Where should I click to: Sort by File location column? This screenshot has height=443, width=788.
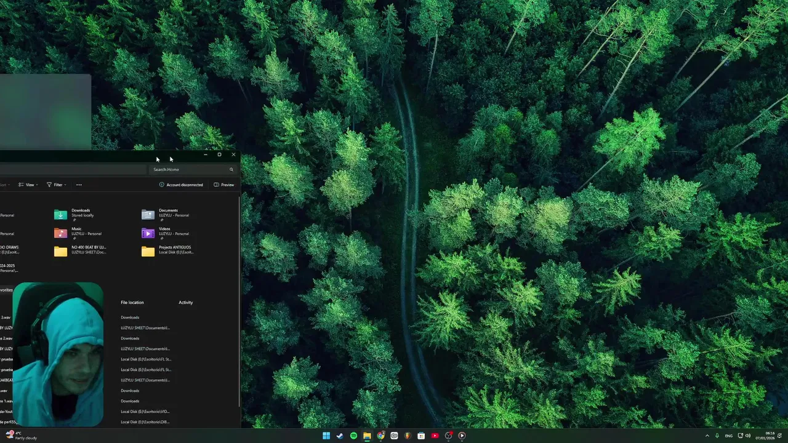pyautogui.click(x=132, y=302)
